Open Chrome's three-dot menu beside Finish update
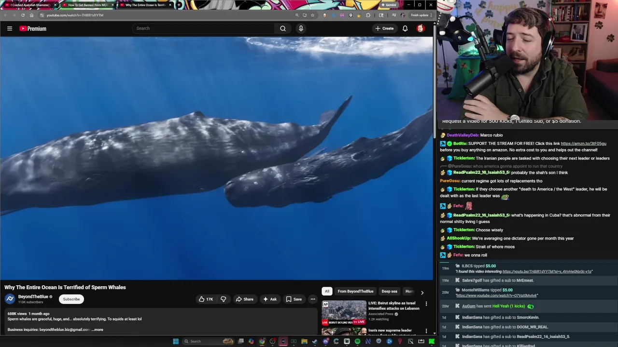Image resolution: width=618 pixels, height=347 pixels. click(431, 15)
